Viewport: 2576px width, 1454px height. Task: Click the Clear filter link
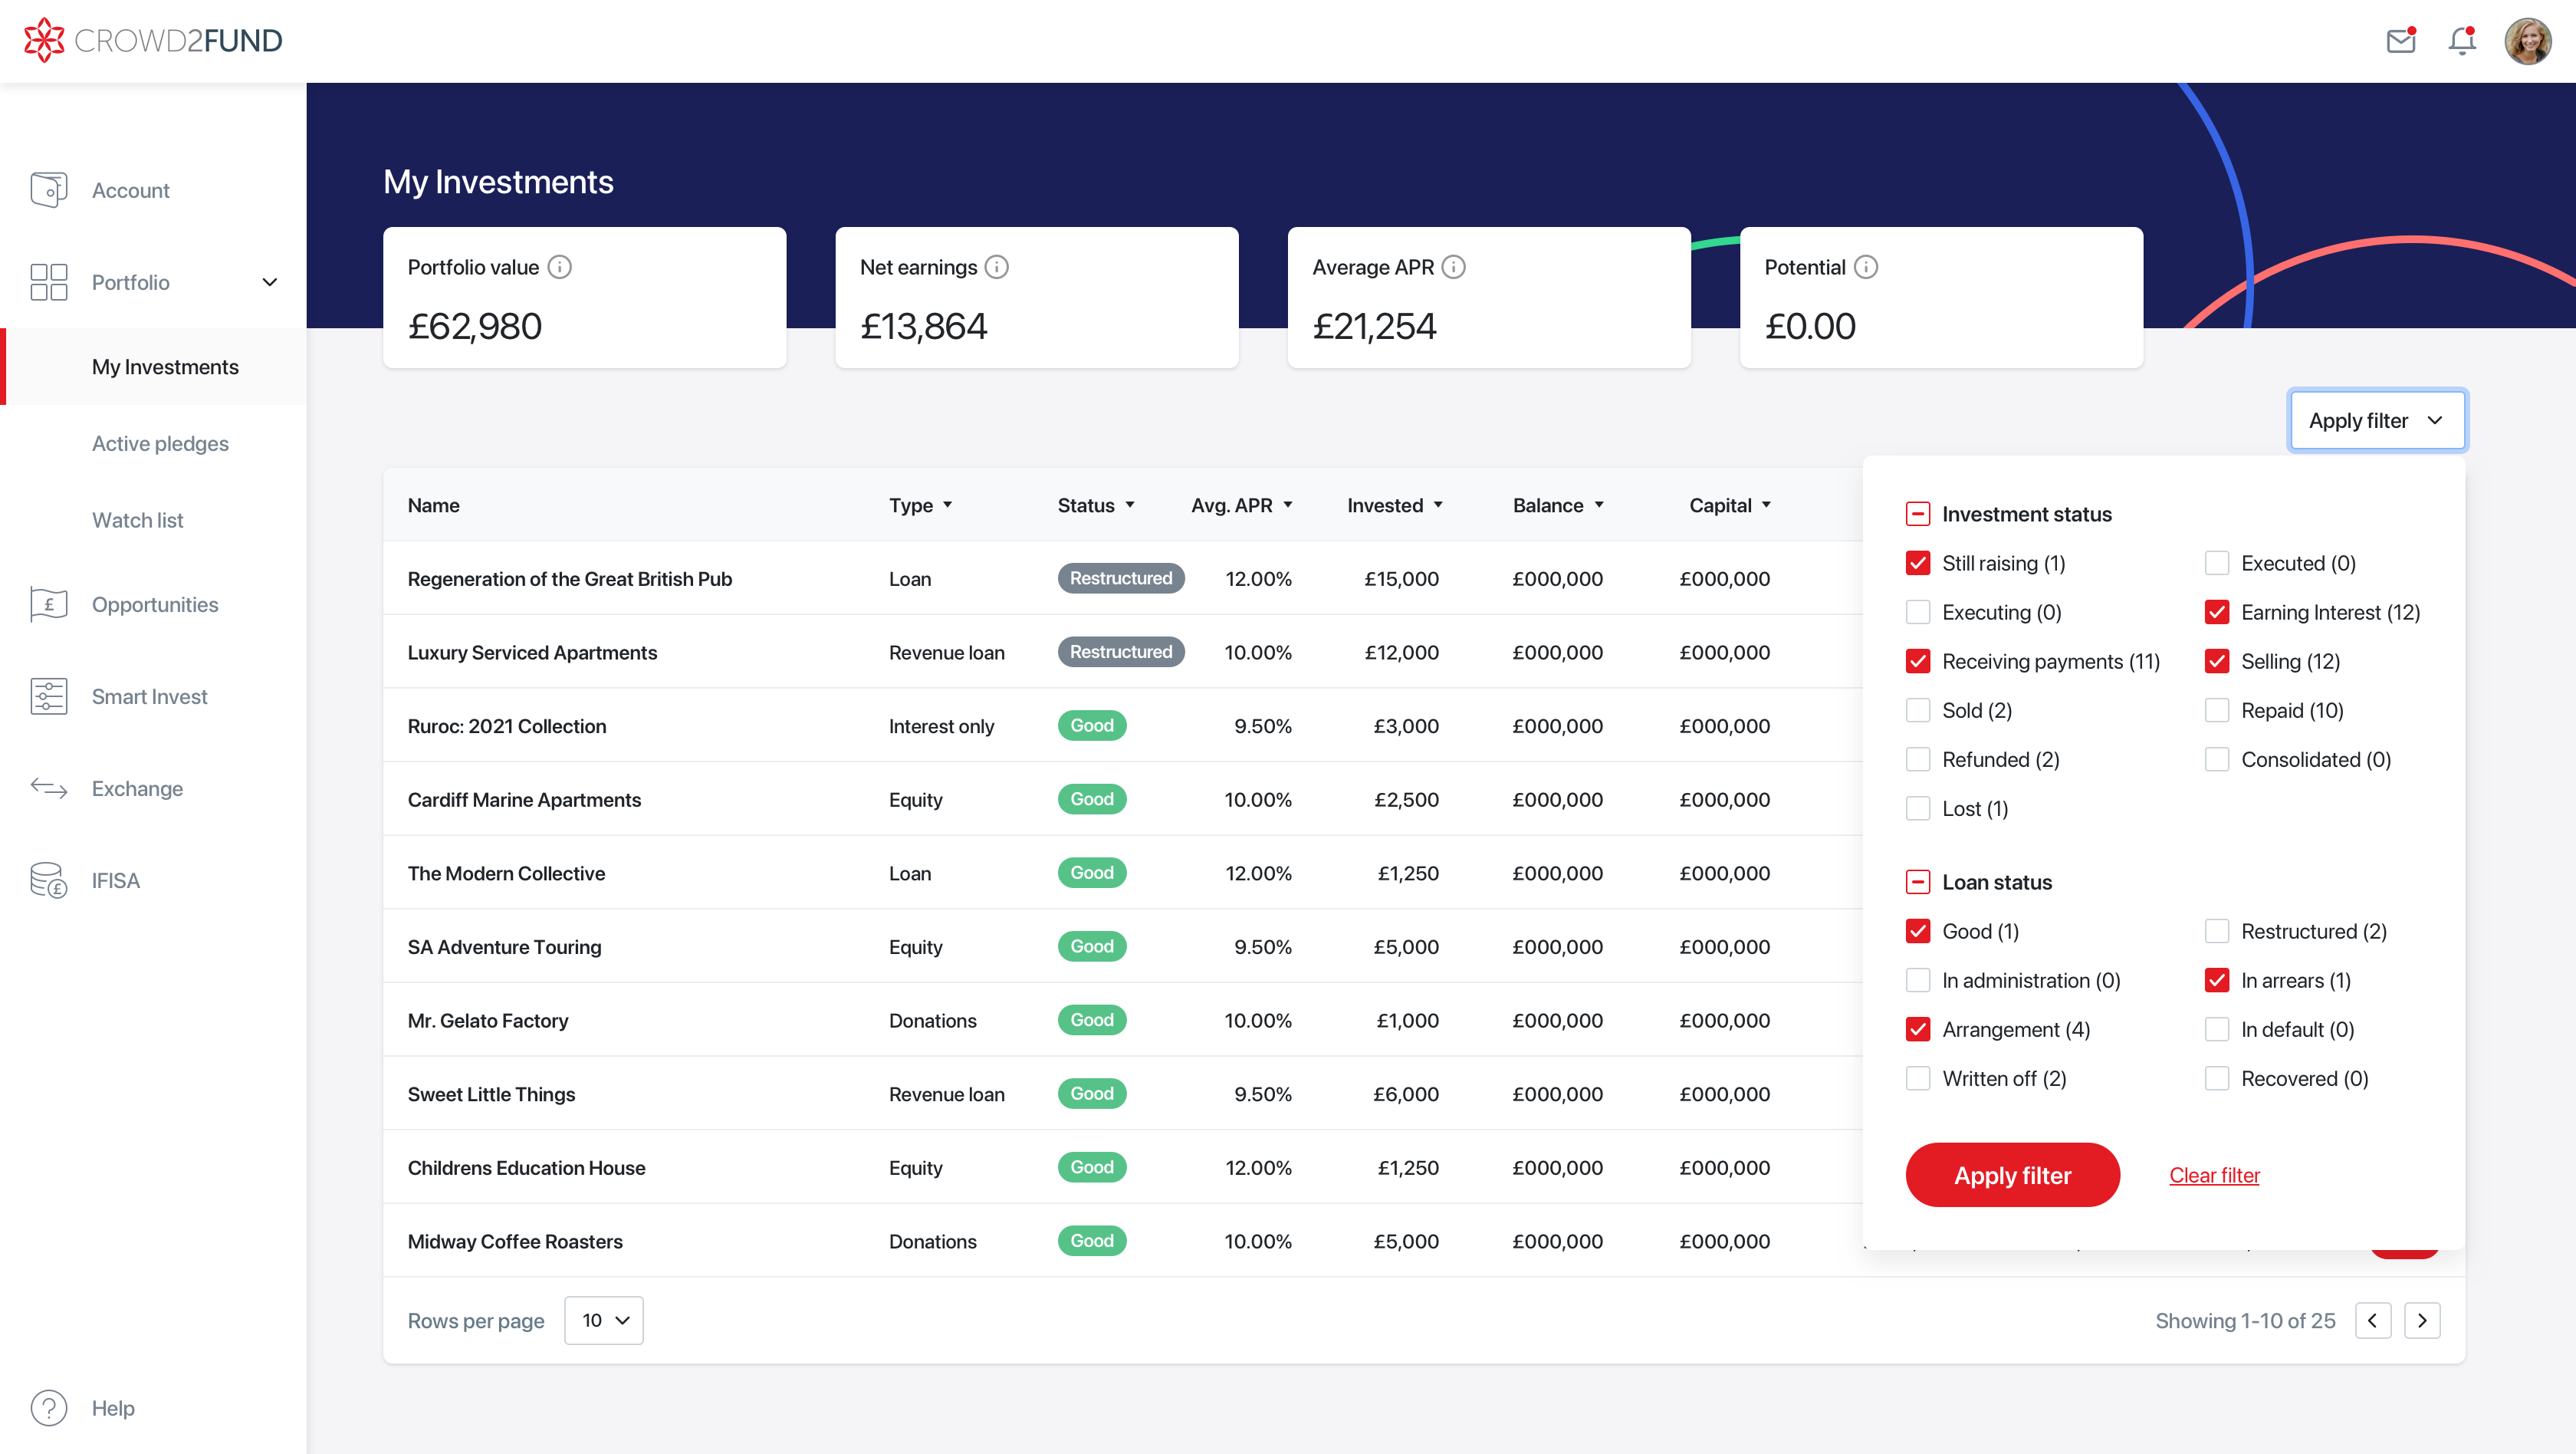2213,1175
